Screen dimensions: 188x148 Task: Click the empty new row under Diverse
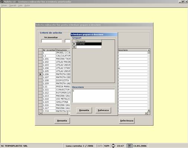pyautogui.click(x=89, y=47)
